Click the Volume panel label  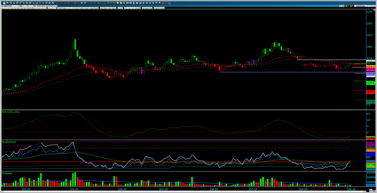(7, 173)
